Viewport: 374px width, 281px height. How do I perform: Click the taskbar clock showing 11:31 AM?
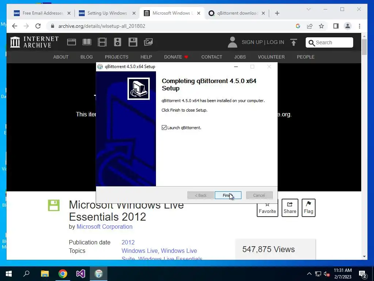tap(343, 274)
